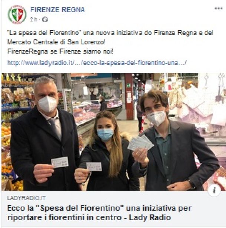
Task: Click the circular info 'i' icon on preview
Action: [x=214, y=190]
